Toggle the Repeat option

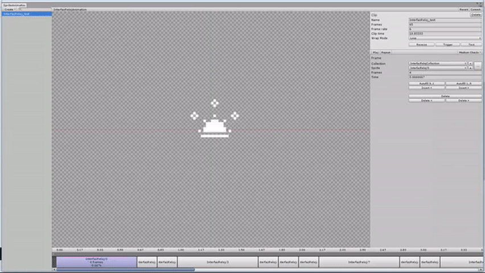pyautogui.click(x=386, y=52)
